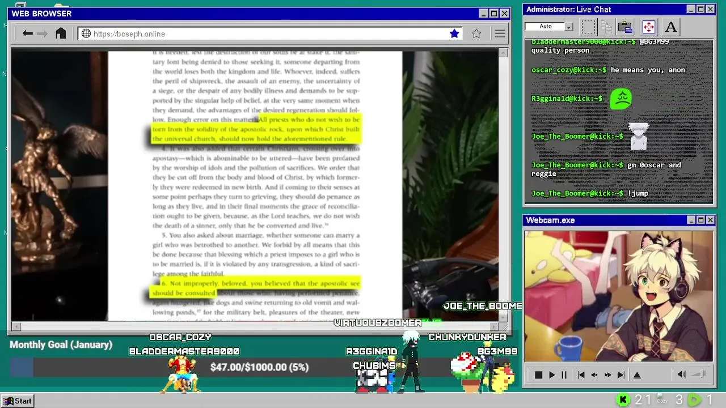Skip to previous track in Webcam.exe
This screenshot has width=726, height=408.
pyautogui.click(x=581, y=375)
